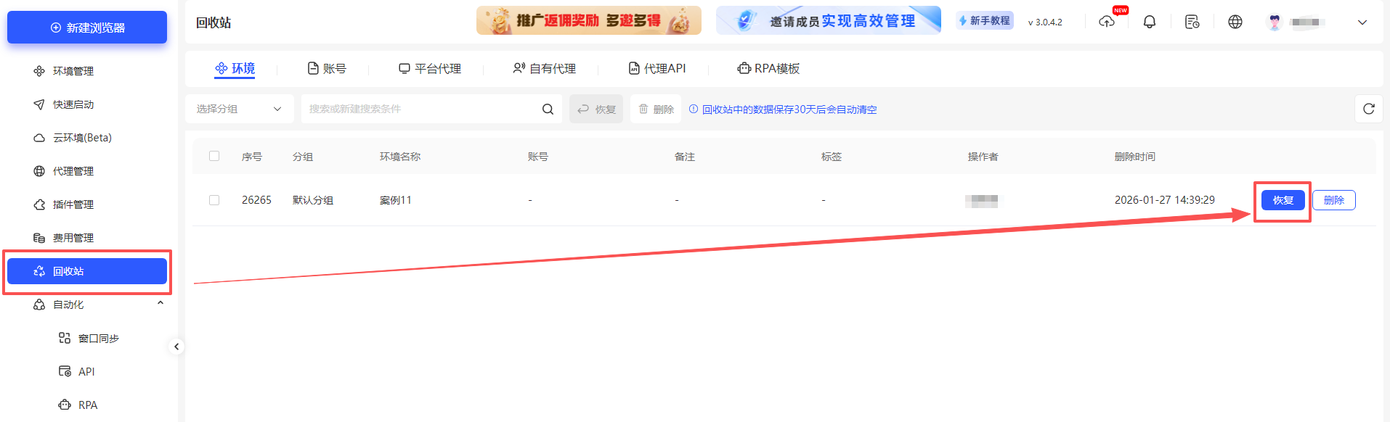
Task: Check the row 26265 checkbox
Action: point(214,200)
